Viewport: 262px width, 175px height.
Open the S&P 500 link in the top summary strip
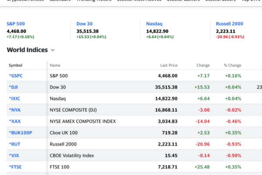coord(17,24)
